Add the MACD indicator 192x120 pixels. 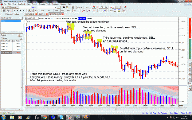[x=57, y=11]
